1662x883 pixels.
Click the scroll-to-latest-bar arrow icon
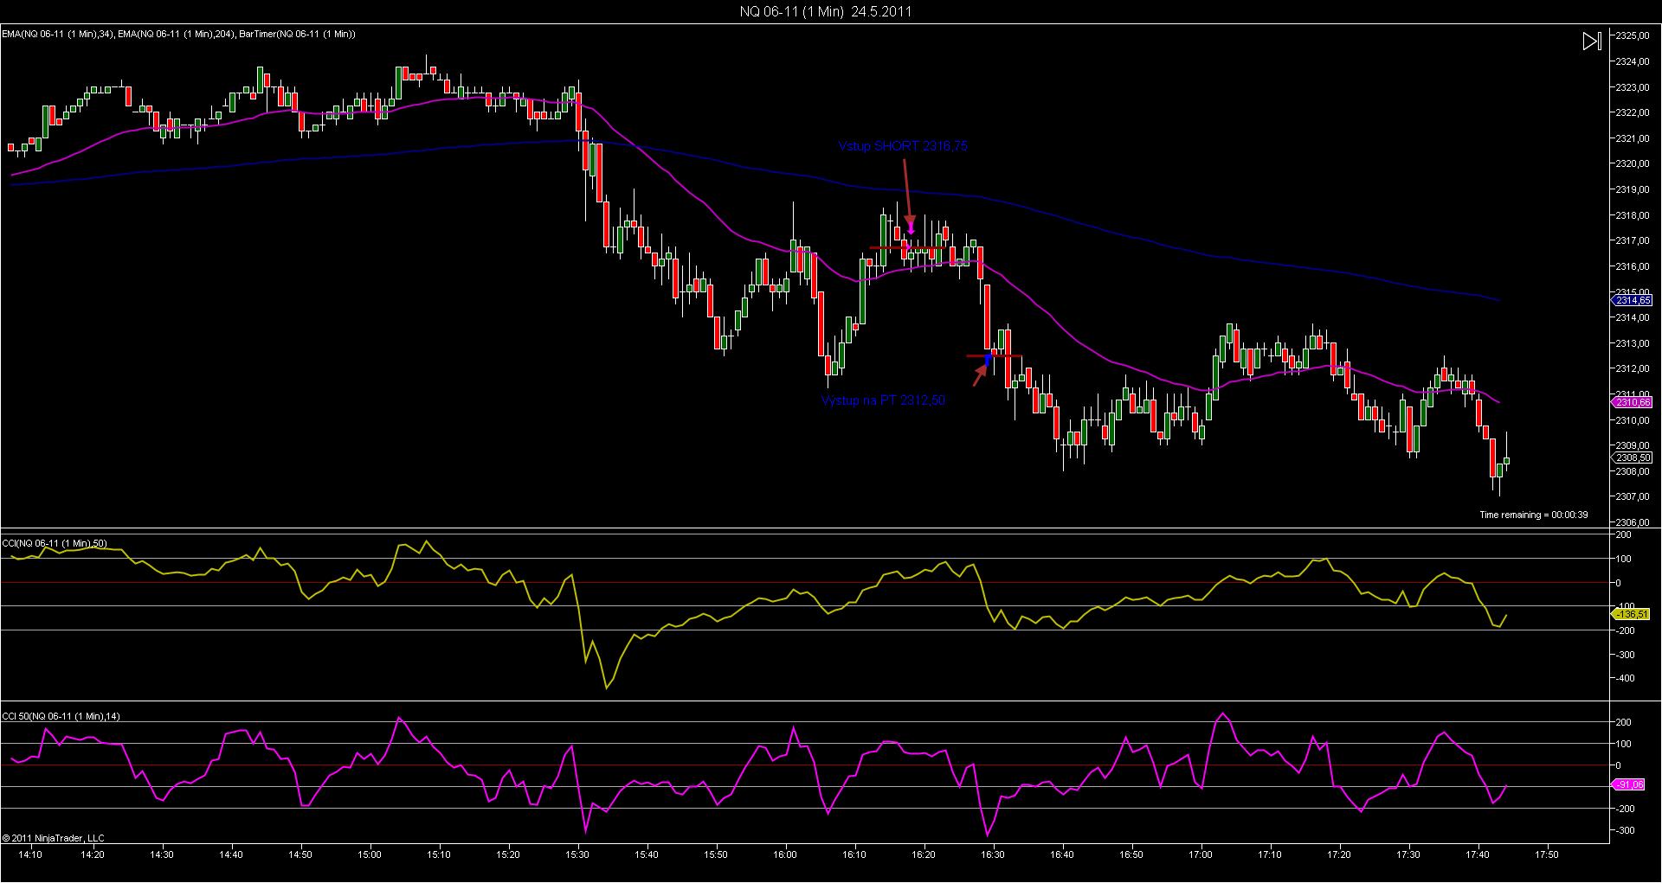(1591, 42)
